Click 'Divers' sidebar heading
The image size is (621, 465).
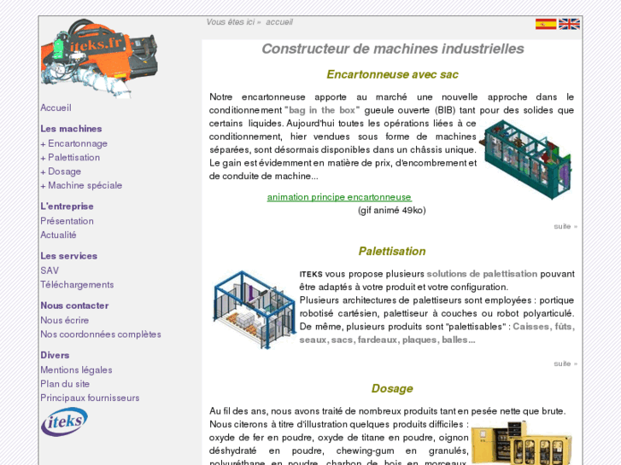pos(55,355)
